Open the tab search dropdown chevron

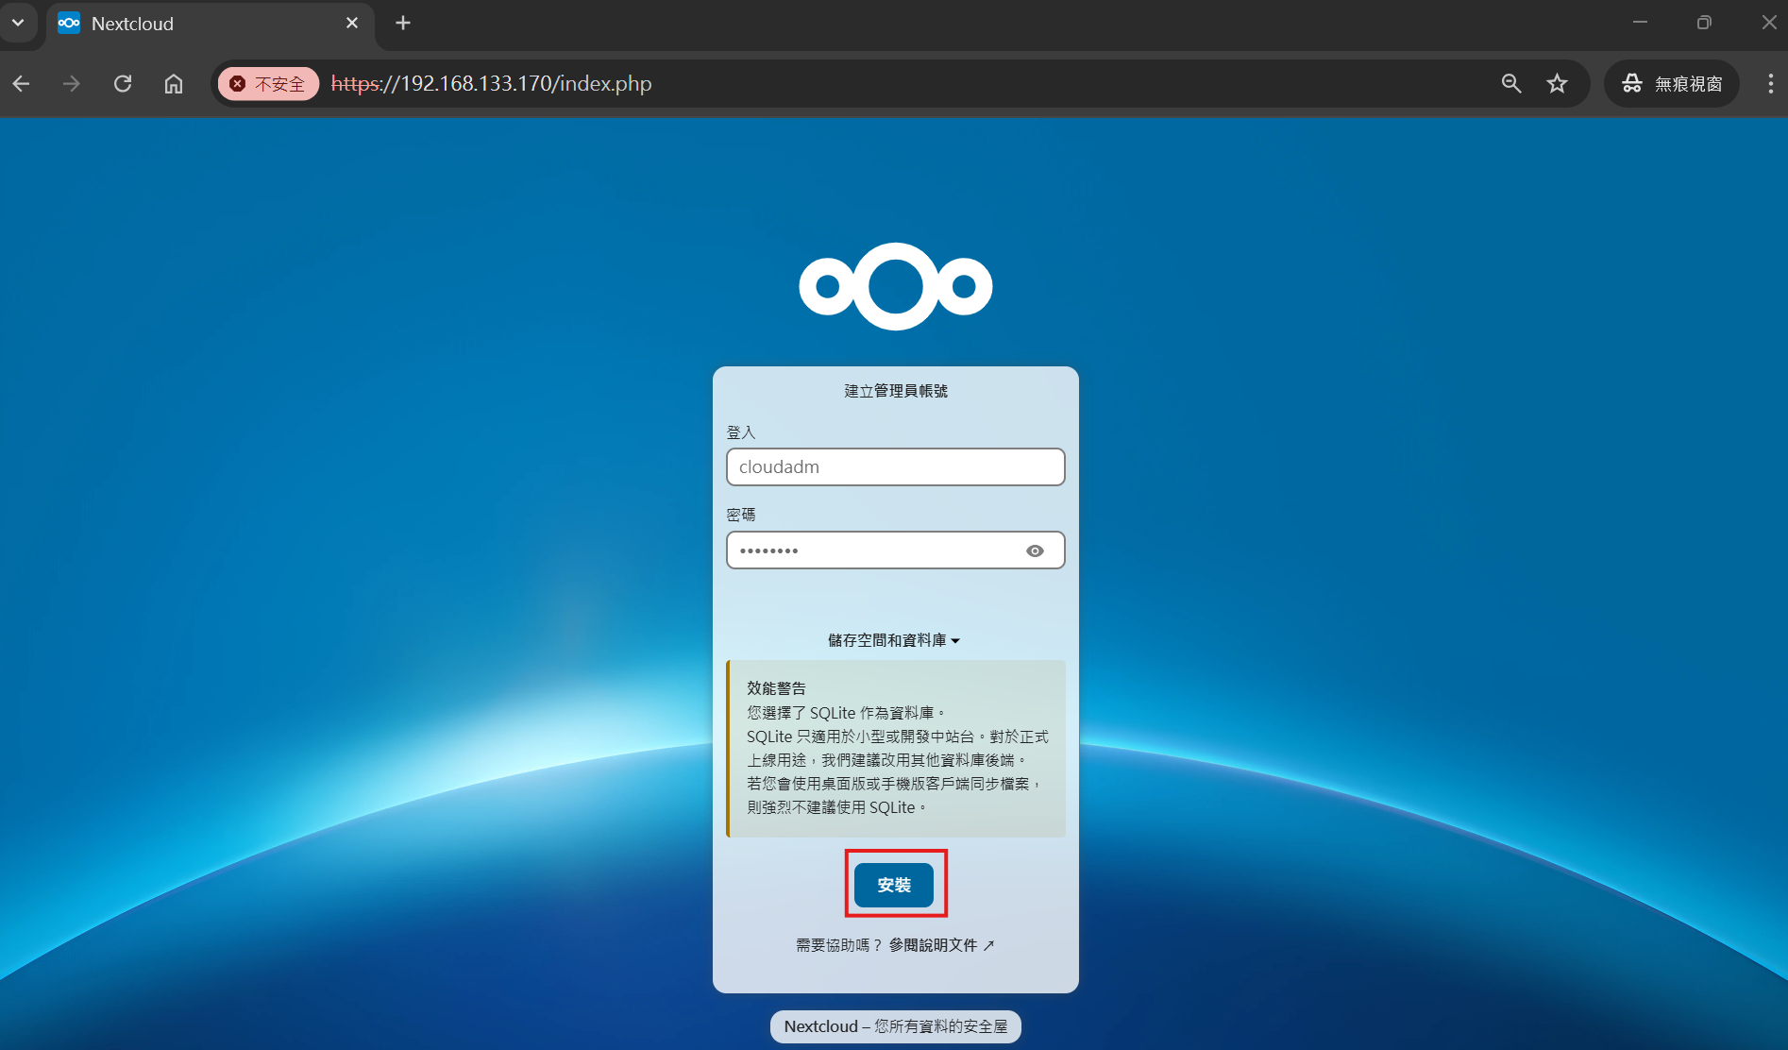pos(18,23)
